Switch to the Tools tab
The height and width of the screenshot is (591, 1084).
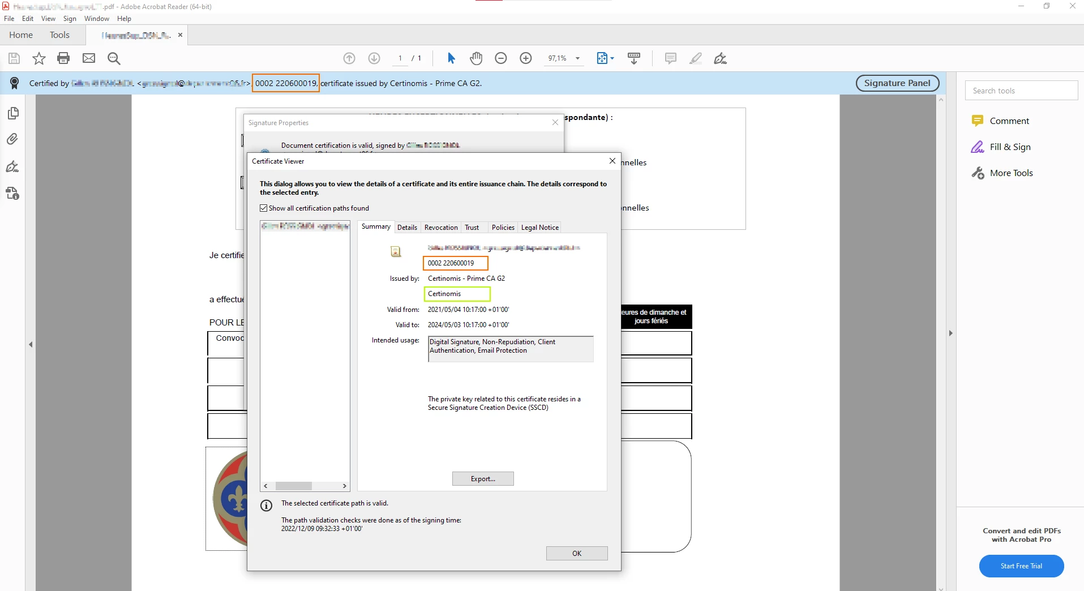coord(59,35)
